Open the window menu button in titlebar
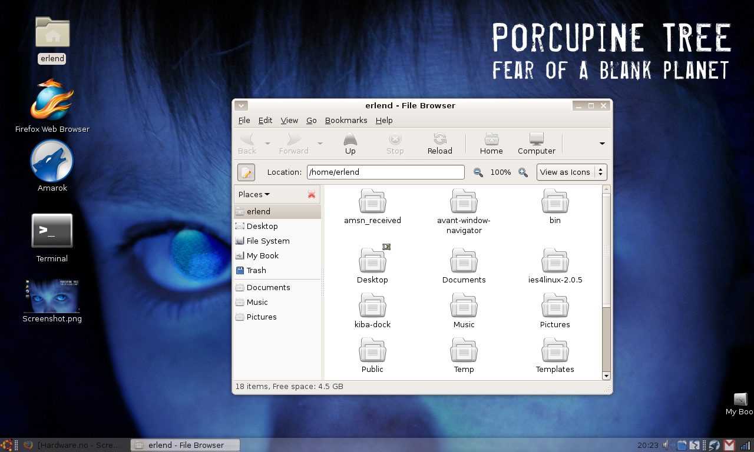The image size is (754, 452). pyautogui.click(x=241, y=106)
